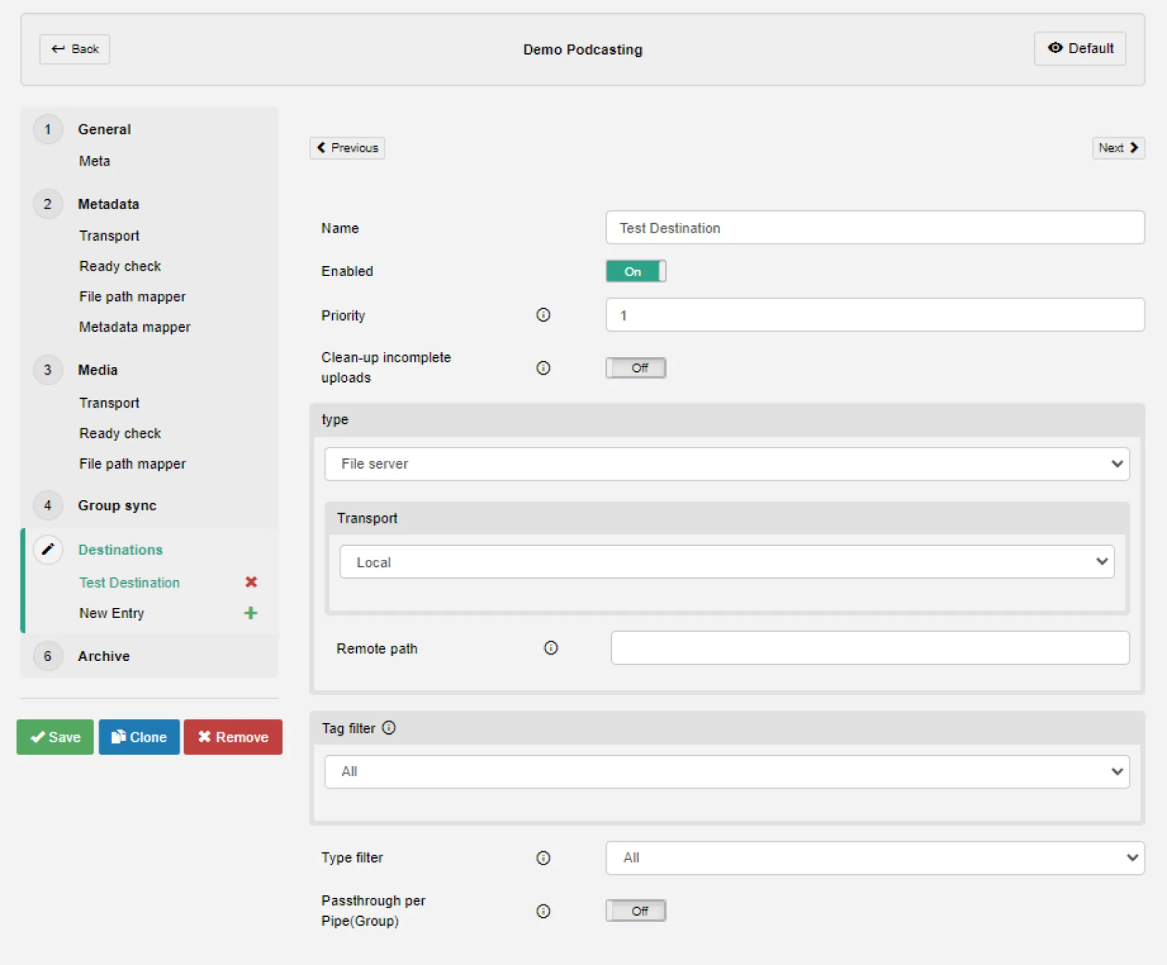Image resolution: width=1167 pixels, height=965 pixels.
Task: Click the red X to remove Test Destination
Action: [x=252, y=582]
